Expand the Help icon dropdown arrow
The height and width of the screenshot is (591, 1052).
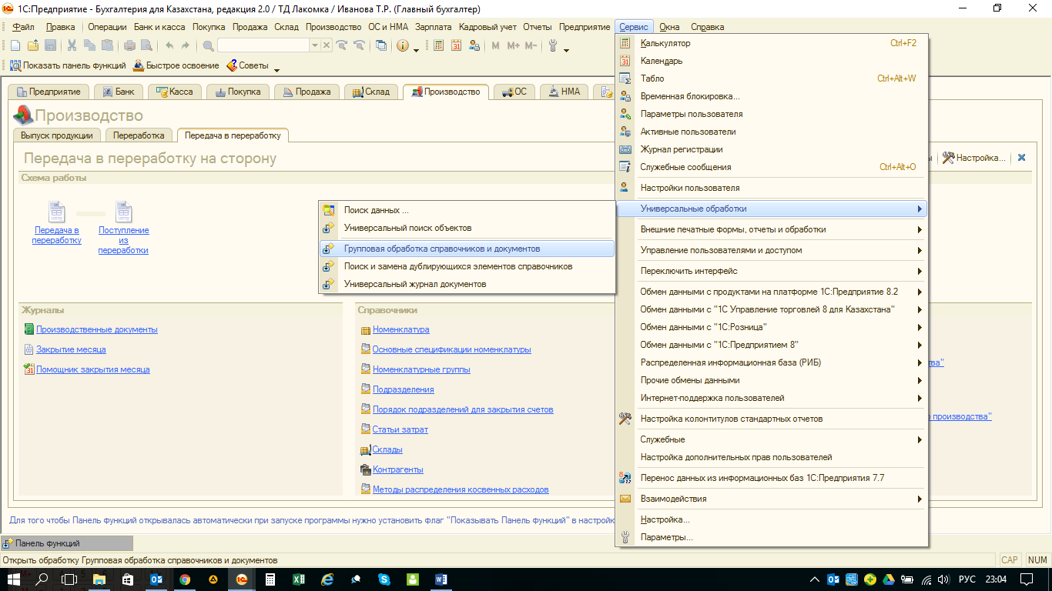click(416, 49)
